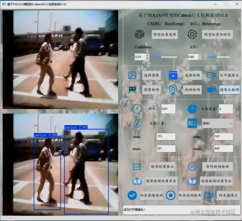Click the cube model weights icon
This screenshot has height=221, width=242.
140,34
